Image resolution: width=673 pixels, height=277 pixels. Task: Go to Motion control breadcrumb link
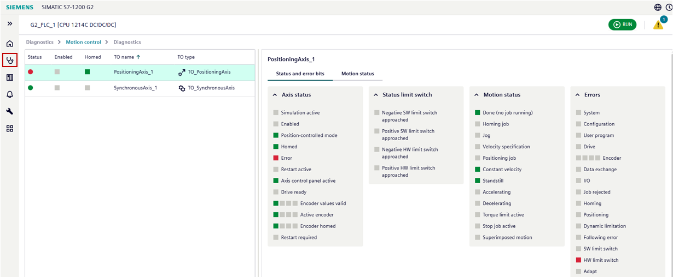click(83, 42)
